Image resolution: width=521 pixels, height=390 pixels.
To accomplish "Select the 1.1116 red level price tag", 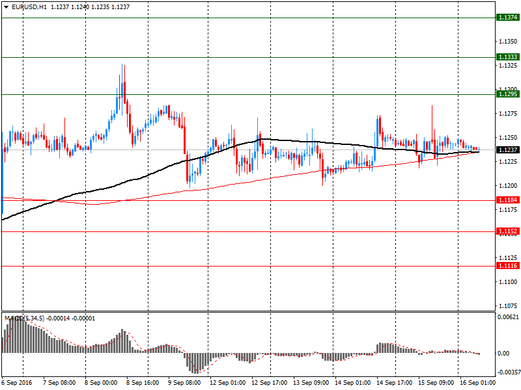I will click(x=508, y=266).
